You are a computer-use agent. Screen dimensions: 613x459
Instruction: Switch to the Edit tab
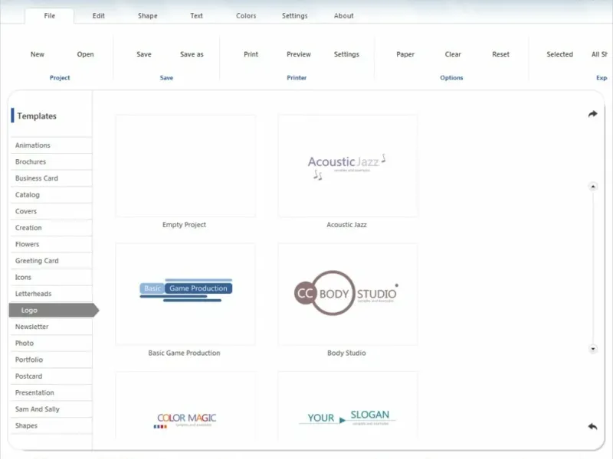click(x=99, y=15)
